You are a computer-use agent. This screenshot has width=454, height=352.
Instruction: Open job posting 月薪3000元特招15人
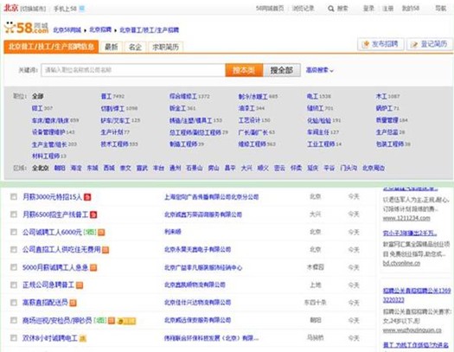point(53,197)
